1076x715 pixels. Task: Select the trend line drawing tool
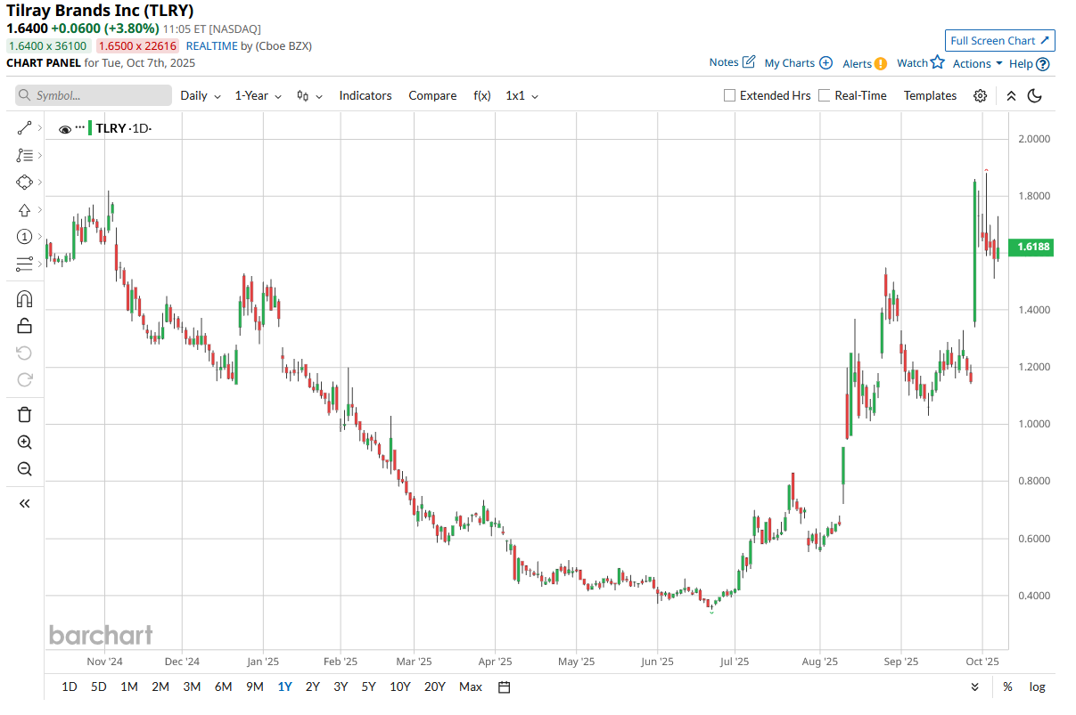tap(24, 128)
